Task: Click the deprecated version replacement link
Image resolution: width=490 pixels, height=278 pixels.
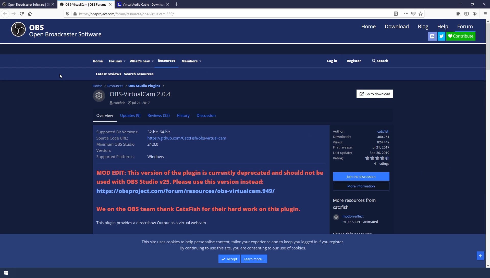Action: click(186, 191)
